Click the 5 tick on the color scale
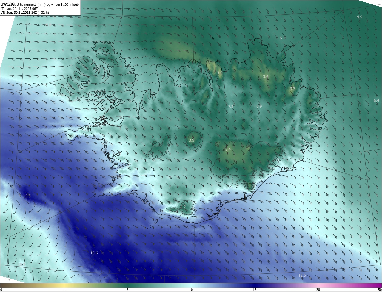 click(x=127, y=290)
